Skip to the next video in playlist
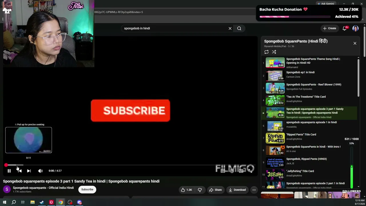 [29, 171]
